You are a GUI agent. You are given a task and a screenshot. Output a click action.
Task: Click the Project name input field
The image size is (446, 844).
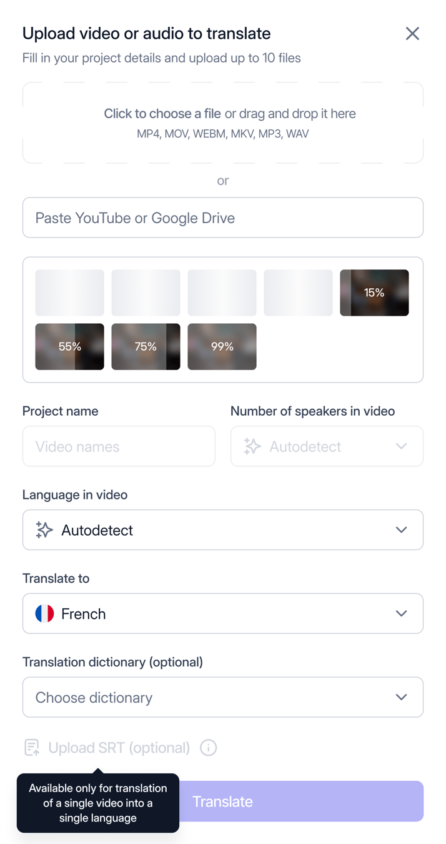(119, 446)
